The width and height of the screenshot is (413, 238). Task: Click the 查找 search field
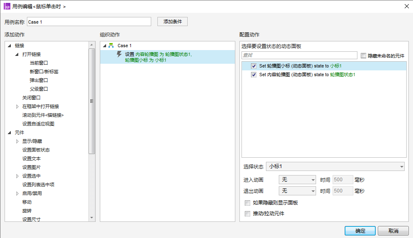tap(299, 55)
